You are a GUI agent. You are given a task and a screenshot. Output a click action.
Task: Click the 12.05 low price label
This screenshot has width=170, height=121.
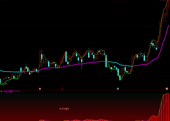point(5,84)
